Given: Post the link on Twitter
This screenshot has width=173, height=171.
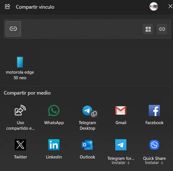Looking at the screenshot, I should coord(20,149).
